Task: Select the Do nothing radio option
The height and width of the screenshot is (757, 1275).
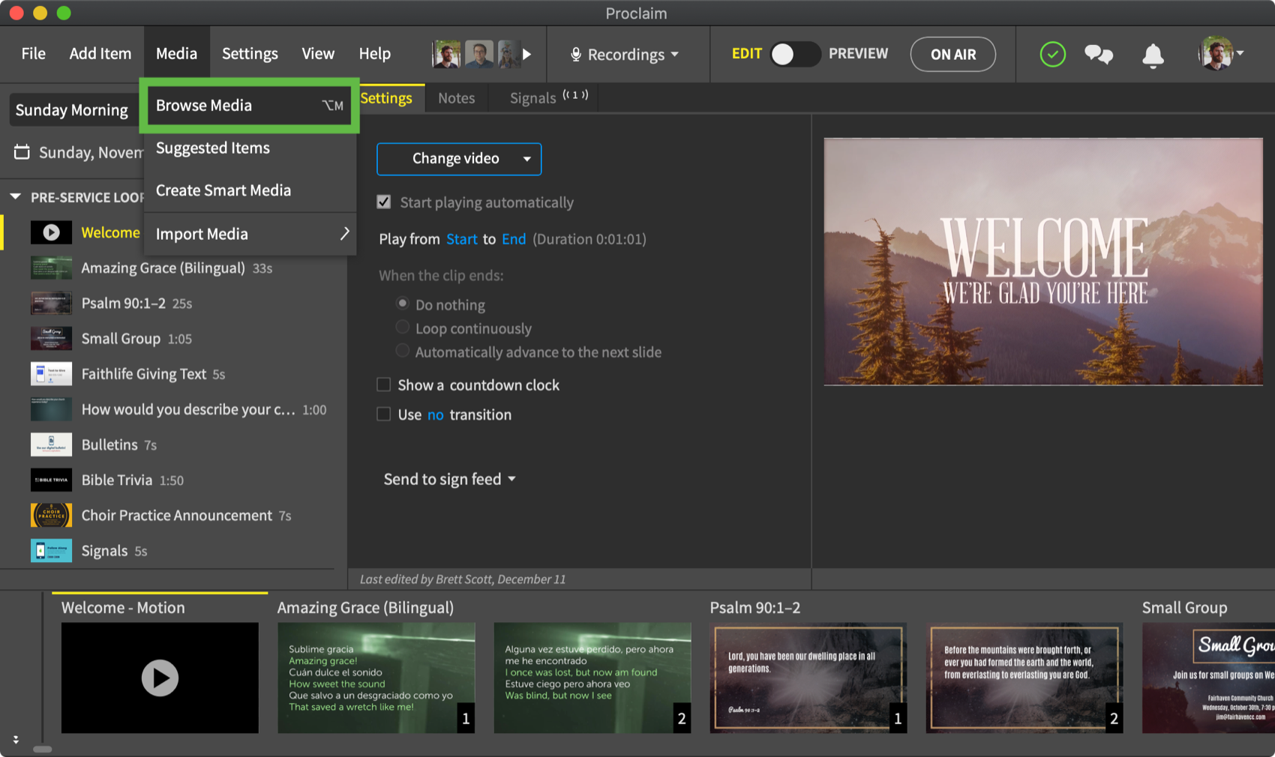Action: coord(403,304)
